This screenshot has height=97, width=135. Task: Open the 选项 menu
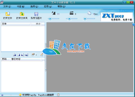coord(34,7)
